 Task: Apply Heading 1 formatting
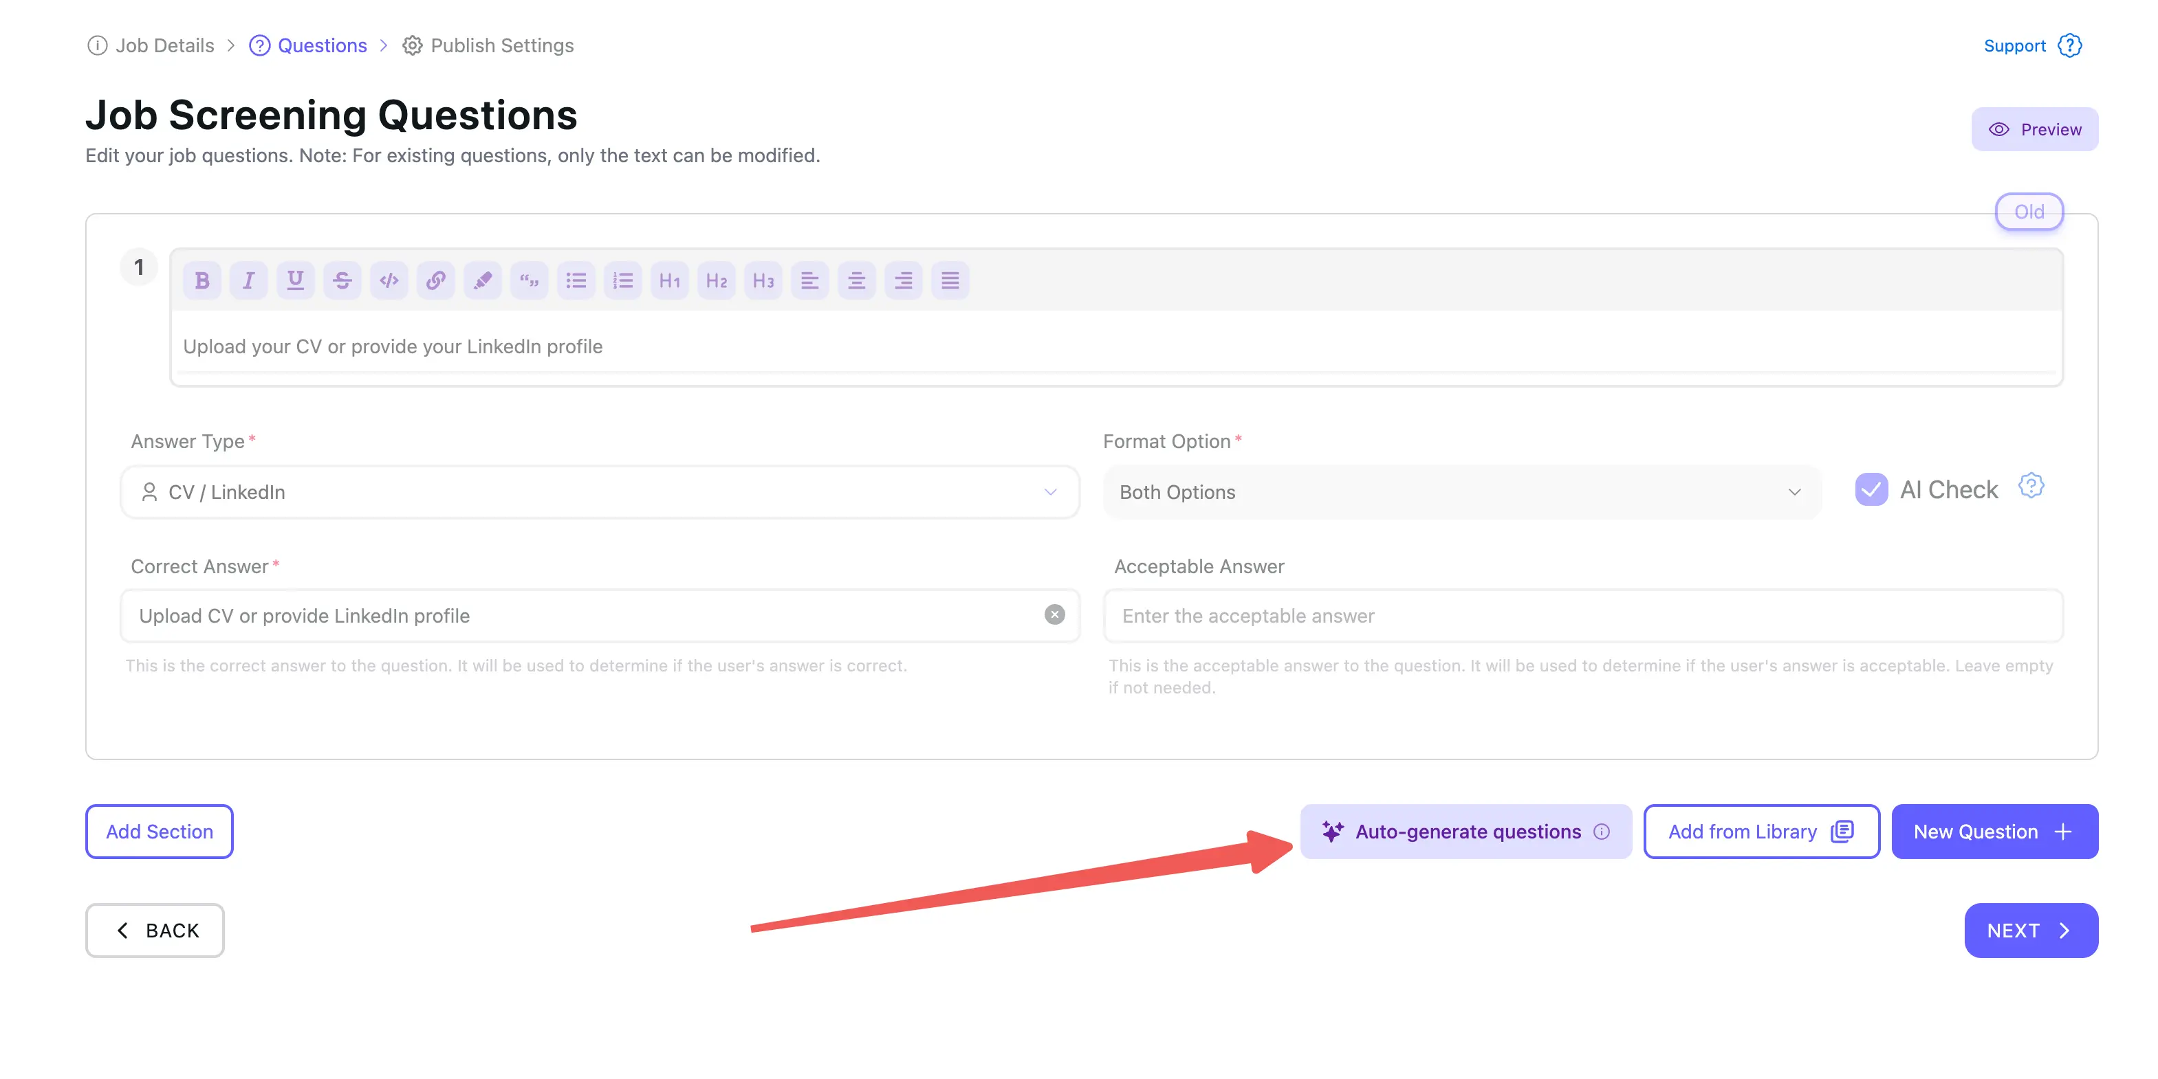pos(669,280)
